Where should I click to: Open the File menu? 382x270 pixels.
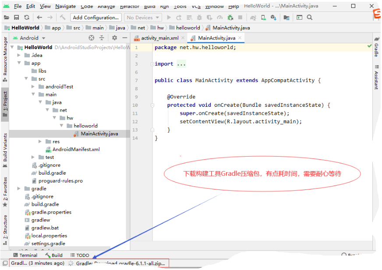18,6
